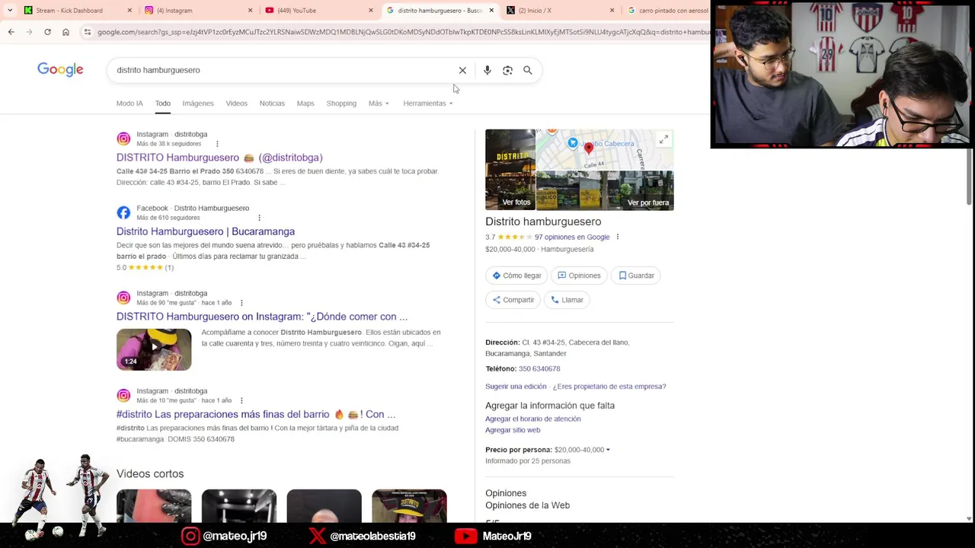The image size is (975, 548).
Task: Start voice search with the microphone icon
Action: pos(487,70)
